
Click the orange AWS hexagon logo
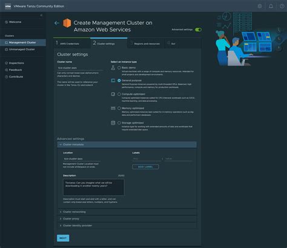pyautogui.click(x=67, y=23)
